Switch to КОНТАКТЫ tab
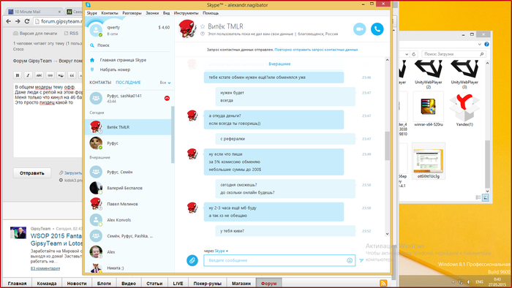This screenshot has width=512, height=288. click(x=100, y=83)
